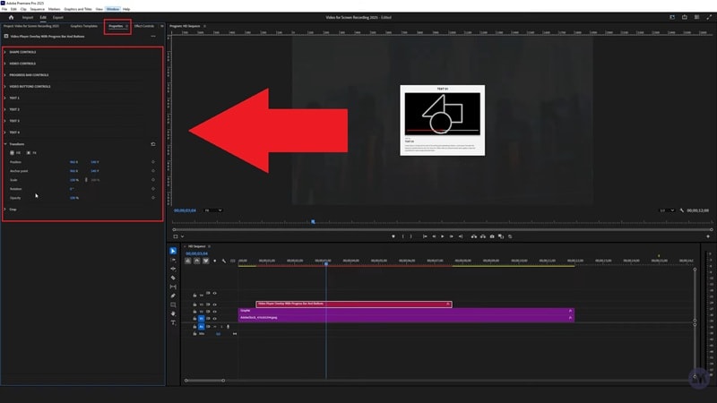
Task: Open the Import workspace tab
Action: (28, 17)
